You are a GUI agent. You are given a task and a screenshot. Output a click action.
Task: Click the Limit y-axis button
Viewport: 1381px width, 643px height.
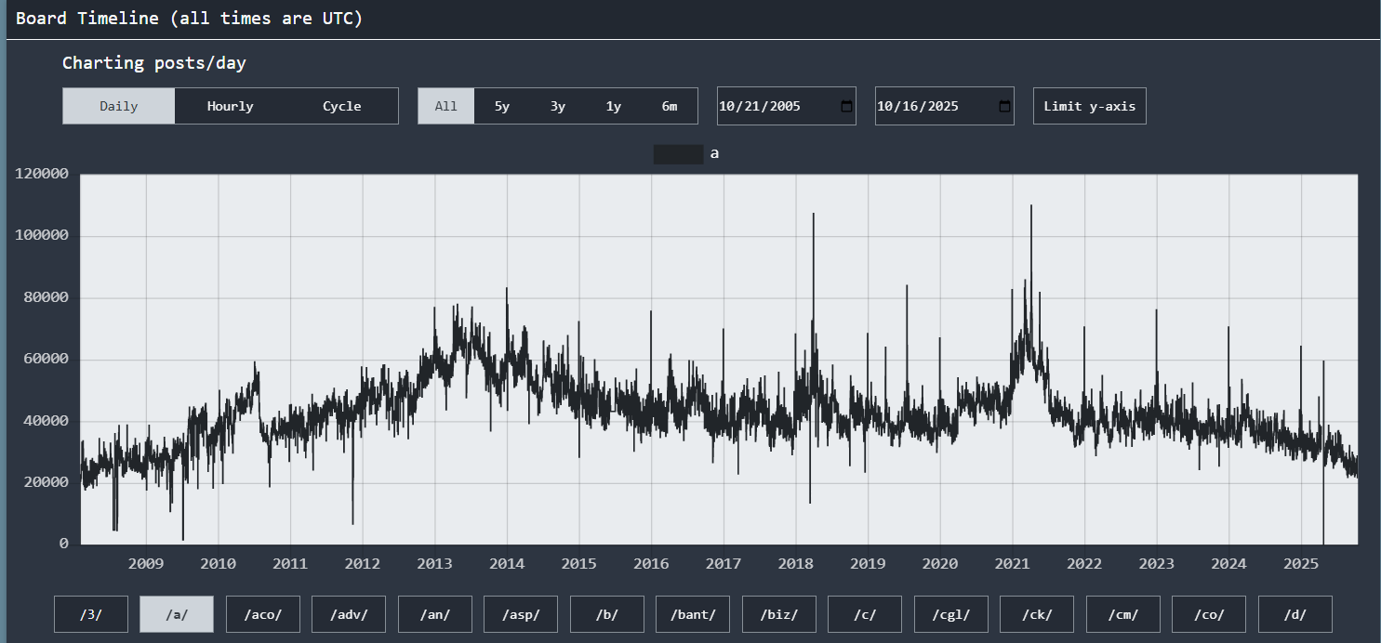coord(1090,106)
